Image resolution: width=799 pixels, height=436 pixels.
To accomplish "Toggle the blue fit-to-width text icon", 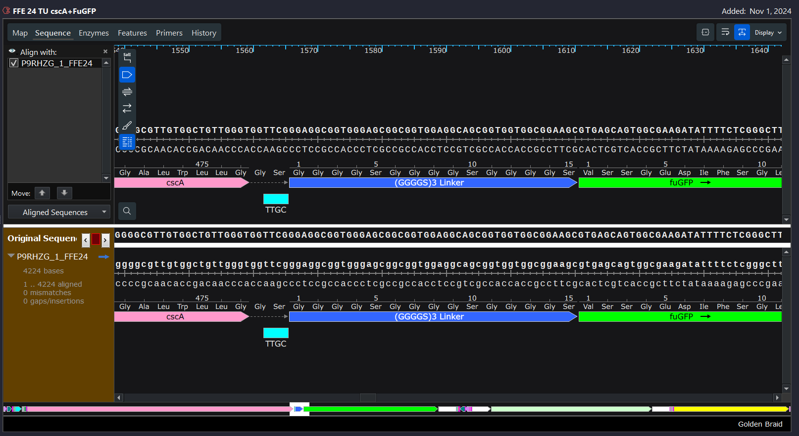I will (742, 33).
